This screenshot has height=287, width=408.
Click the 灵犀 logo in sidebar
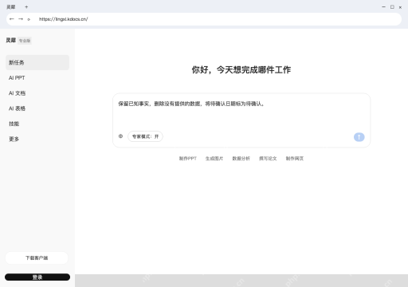11,41
